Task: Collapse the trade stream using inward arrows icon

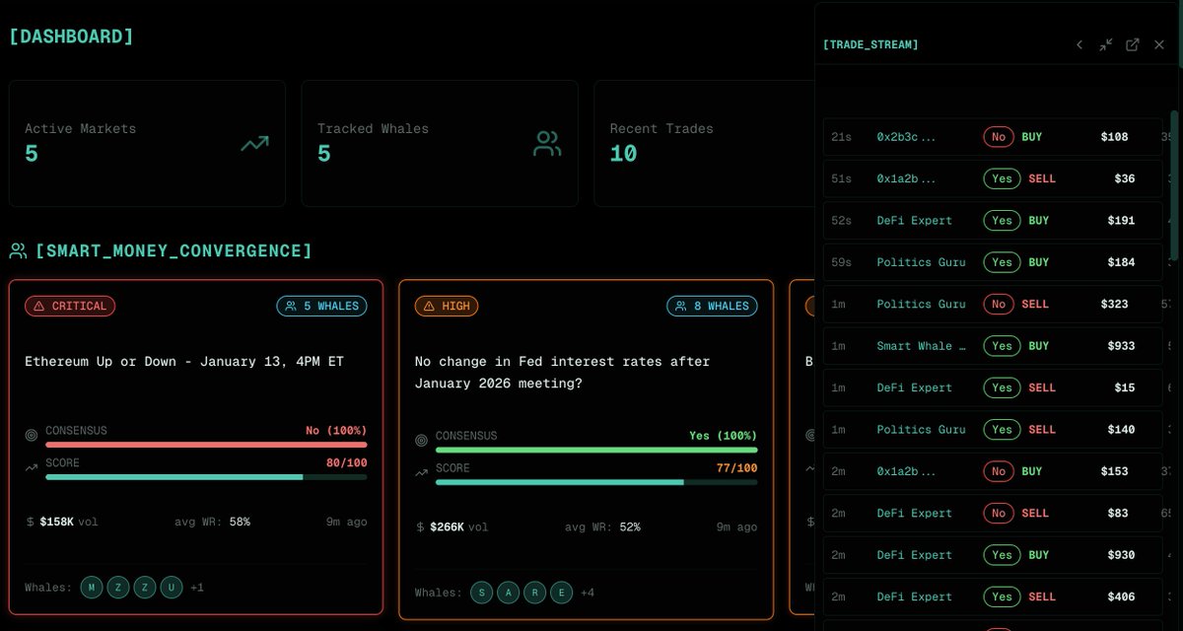Action: click(x=1105, y=44)
